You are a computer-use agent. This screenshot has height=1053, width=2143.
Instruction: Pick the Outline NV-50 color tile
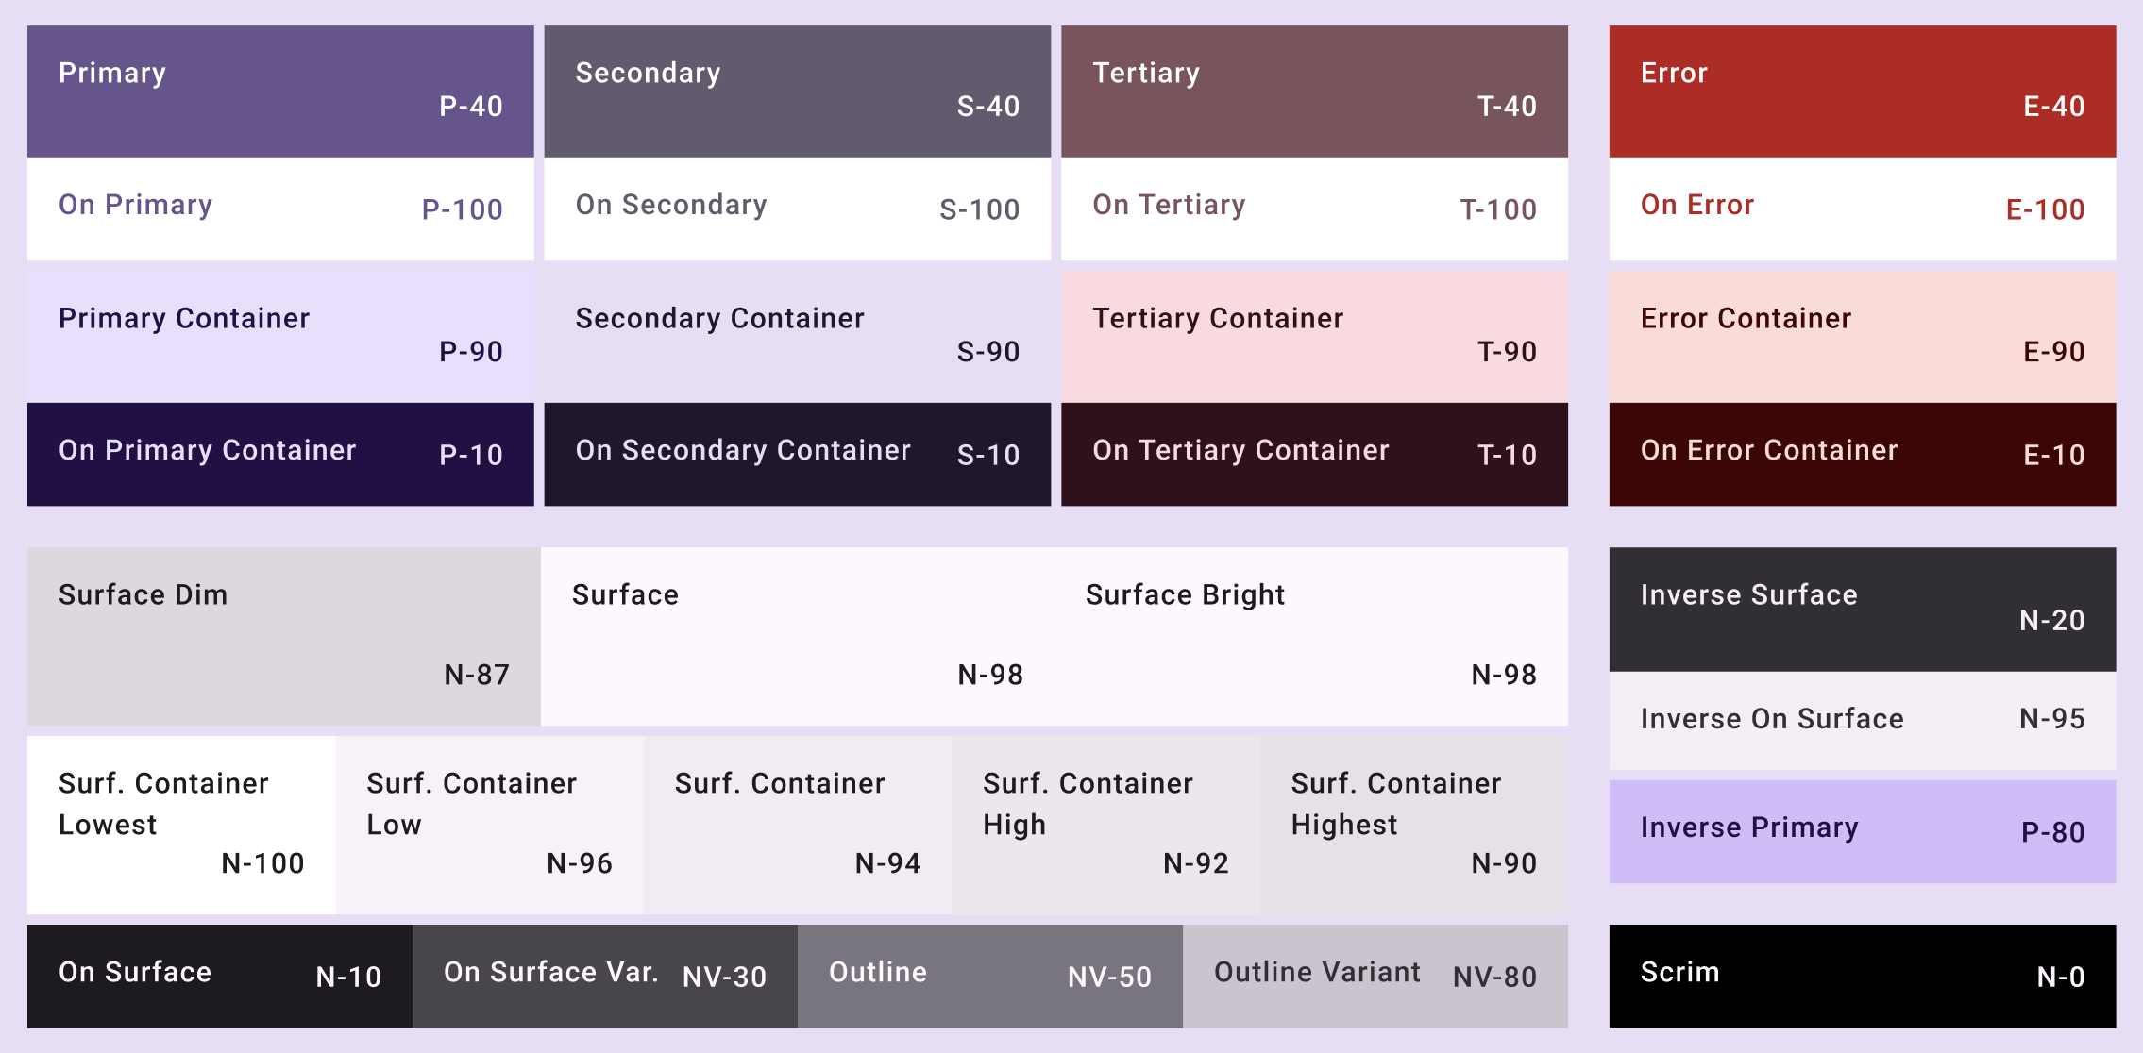coord(989,976)
